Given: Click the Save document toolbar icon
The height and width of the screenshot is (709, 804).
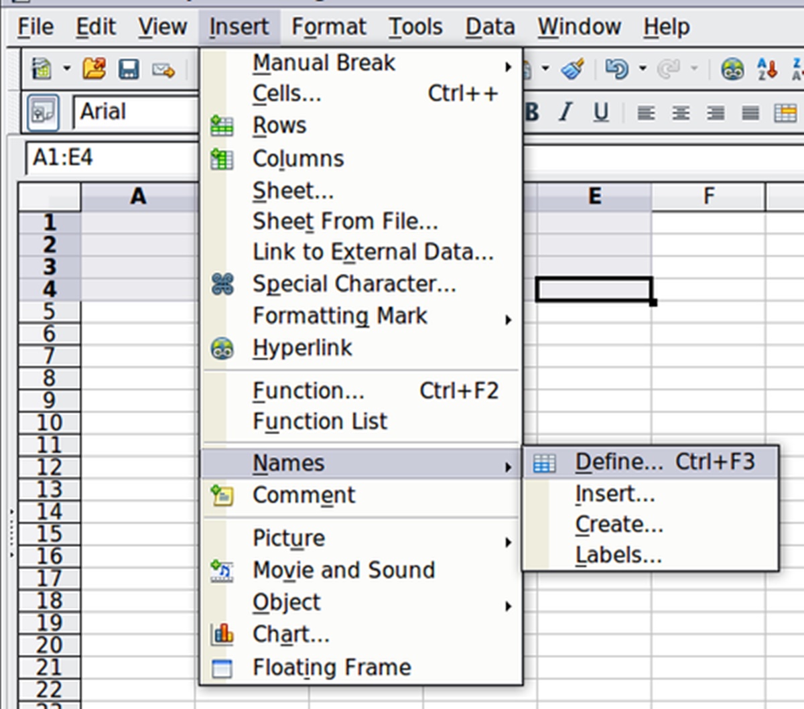Looking at the screenshot, I should [129, 69].
